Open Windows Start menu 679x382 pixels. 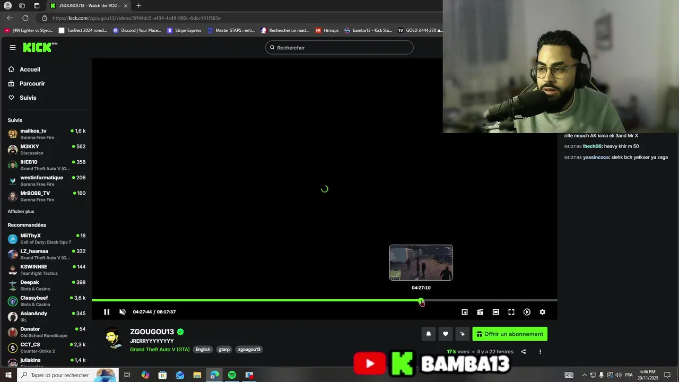pyautogui.click(x=8, y=375)
